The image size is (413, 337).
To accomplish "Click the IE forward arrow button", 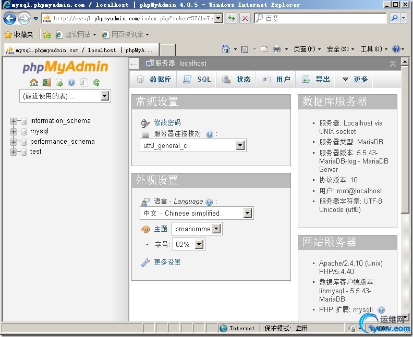I will (24, 19).
